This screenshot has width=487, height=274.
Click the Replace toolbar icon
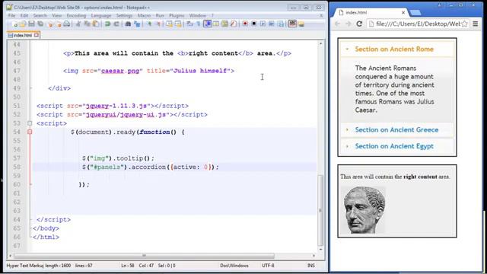click(x=137, y=24)
